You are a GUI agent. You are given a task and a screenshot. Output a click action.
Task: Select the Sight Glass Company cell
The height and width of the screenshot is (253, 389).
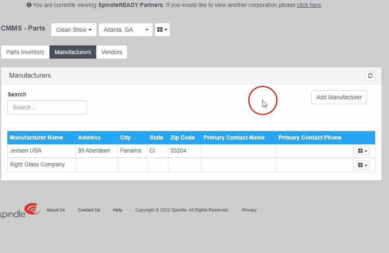click(42, 165)
